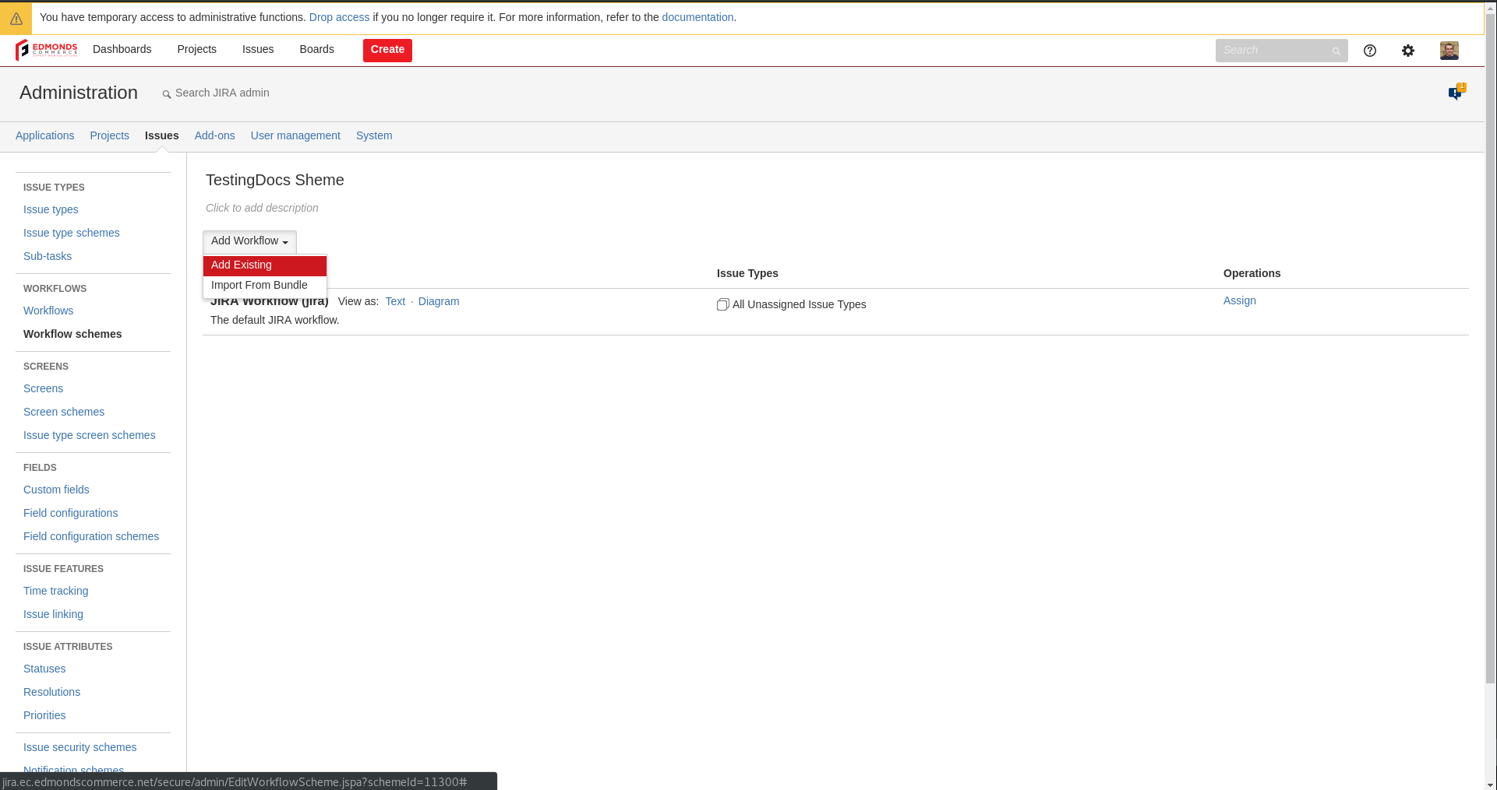This screenshot has height=790, width=1497.
Task: Switch to the Applications admin tab
Action: point(45,135)
